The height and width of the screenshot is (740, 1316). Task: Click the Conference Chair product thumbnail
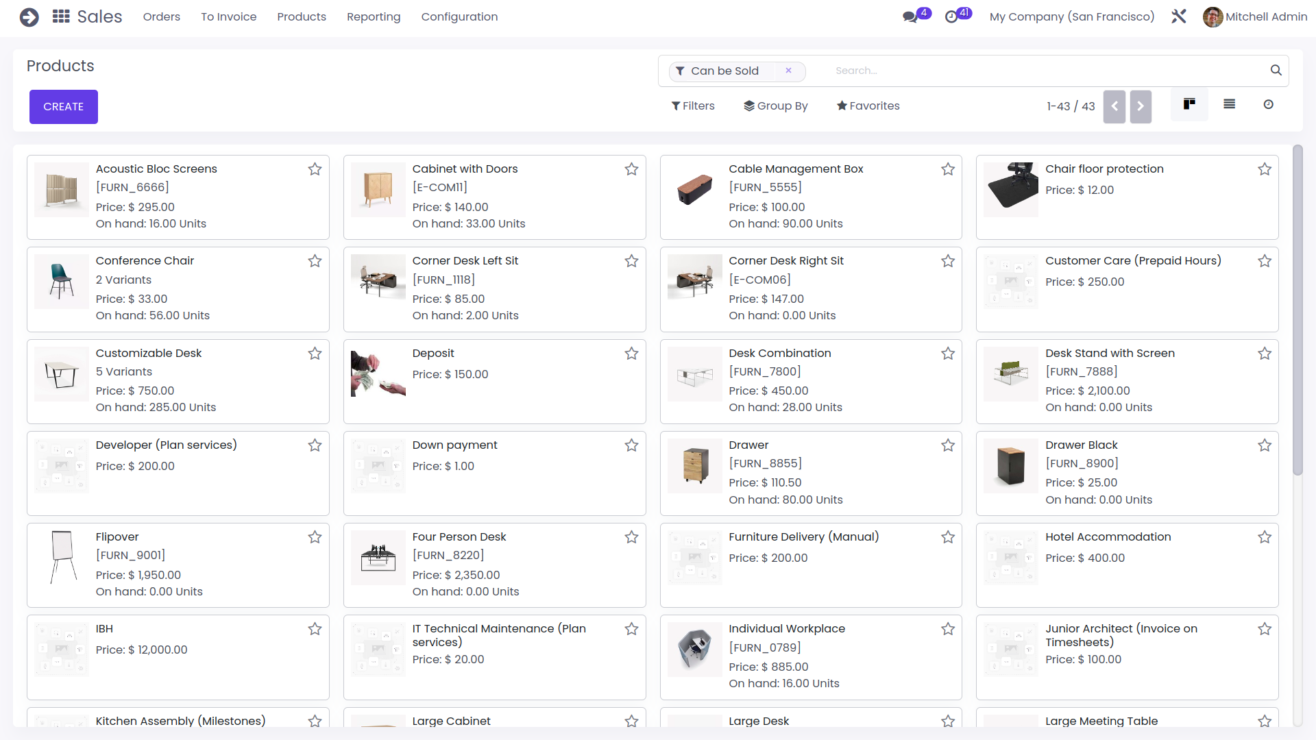point(62,282)
